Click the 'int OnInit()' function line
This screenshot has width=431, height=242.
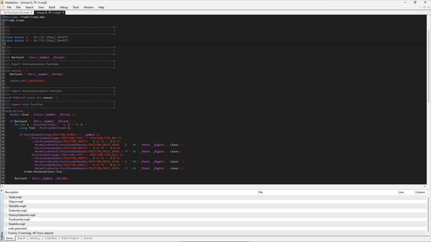pos(16,71)
